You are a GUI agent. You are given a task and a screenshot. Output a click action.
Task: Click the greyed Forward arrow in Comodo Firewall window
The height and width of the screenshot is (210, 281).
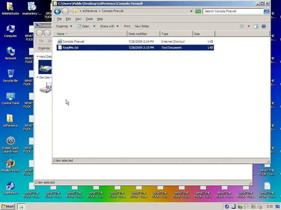click(x=65, y=11)
